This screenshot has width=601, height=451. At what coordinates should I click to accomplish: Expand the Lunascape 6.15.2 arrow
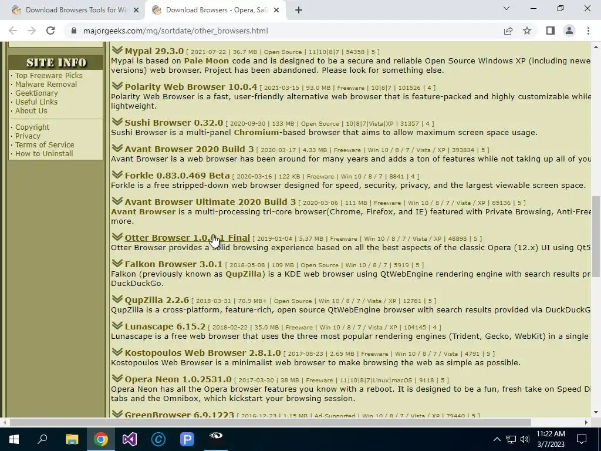pyautogui.click(x=117, y=325)
